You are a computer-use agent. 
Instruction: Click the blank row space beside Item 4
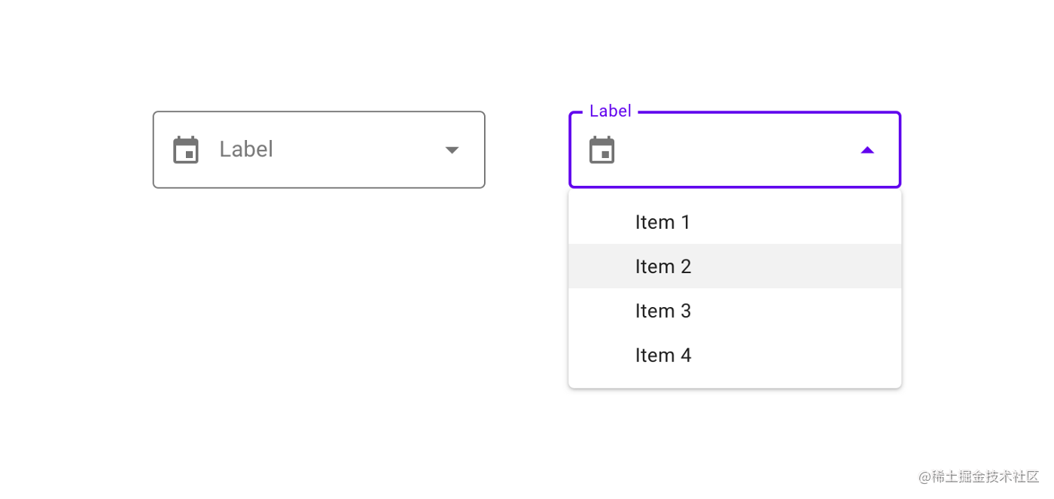(x=798, y=355)
